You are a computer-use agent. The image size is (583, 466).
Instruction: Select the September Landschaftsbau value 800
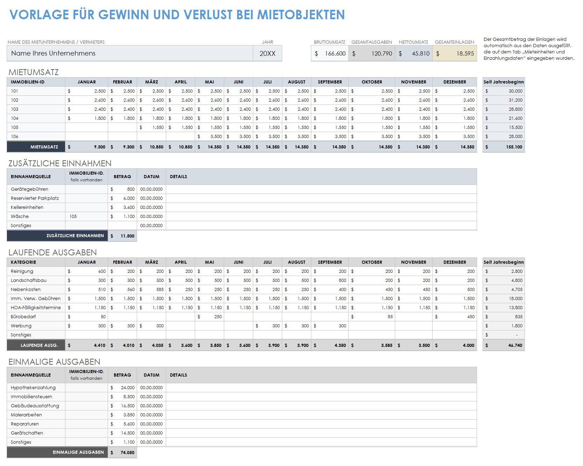coord(330,281)
